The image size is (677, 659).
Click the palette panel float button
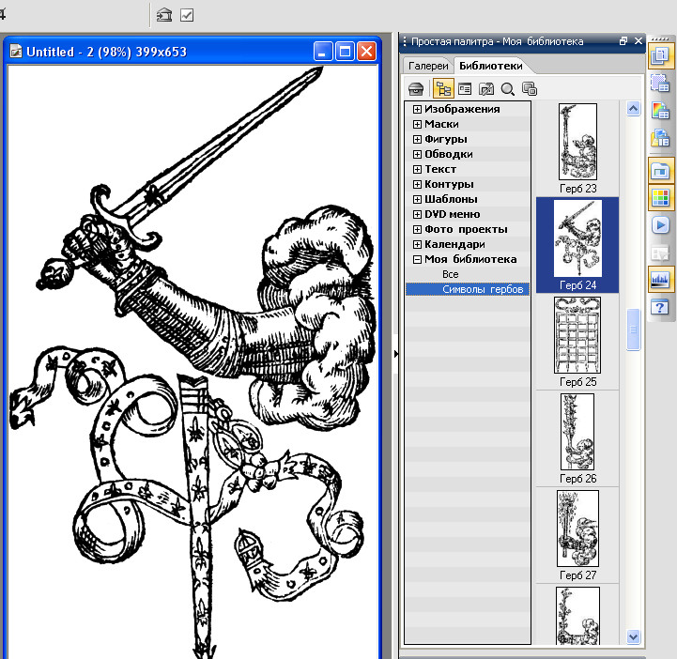pyautogui.click(x=623, y=41)
